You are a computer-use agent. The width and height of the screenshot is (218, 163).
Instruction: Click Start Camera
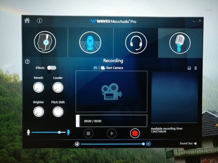(112, 68)
